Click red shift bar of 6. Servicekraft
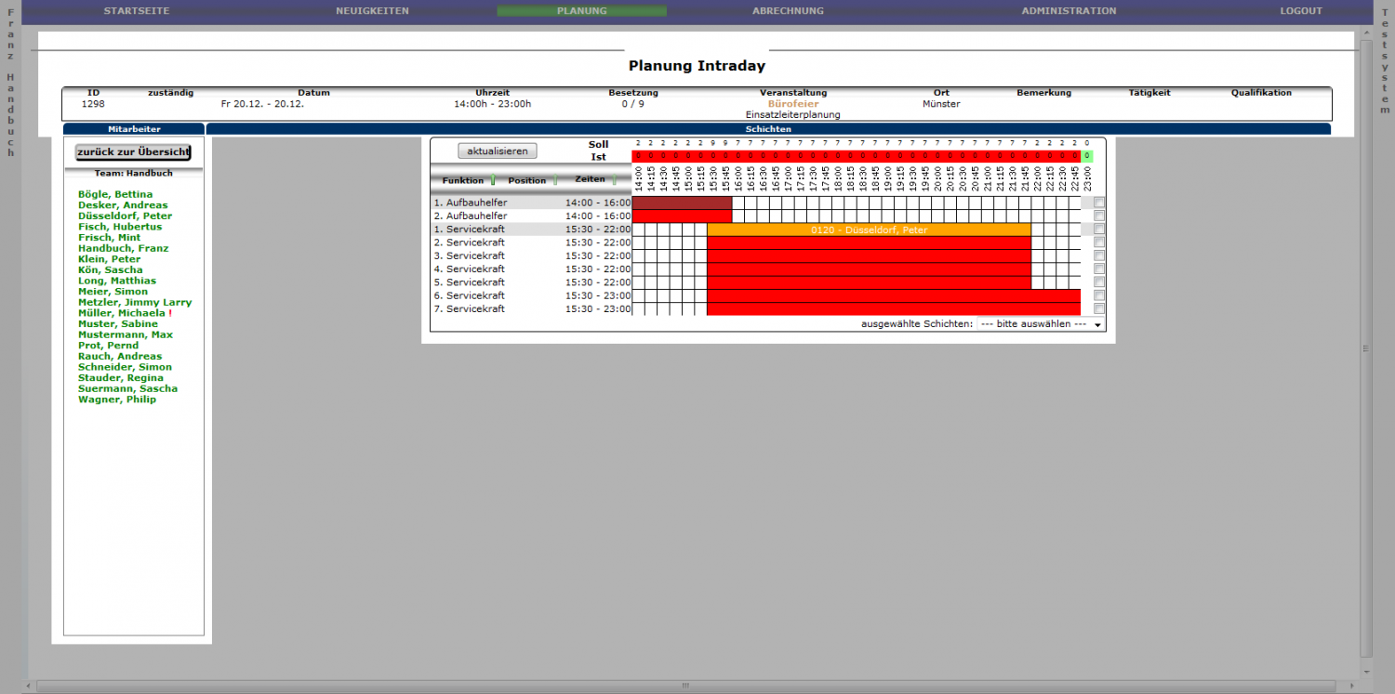This screenshot has width=1395, height=694. coord(894,295)
